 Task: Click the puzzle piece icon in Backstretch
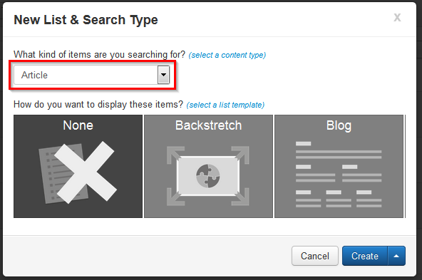207,176
